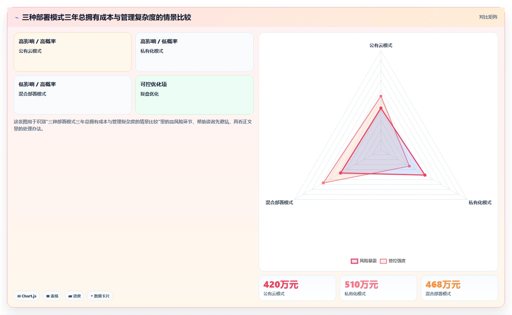The height and width of the screenshot is (315, 512).
Task: Click 管控强度 data point on 混合部署模式 axis
Action: [x=323, y=183]
